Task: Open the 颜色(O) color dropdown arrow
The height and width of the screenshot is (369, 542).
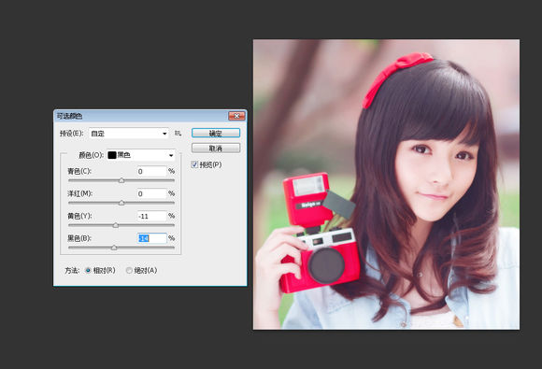Action: 171,155
